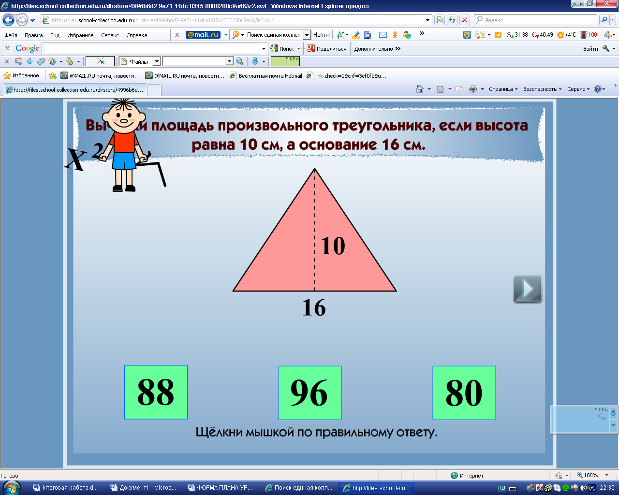Click the RU language indicator

pyautogui.click(x=501, y=488)
